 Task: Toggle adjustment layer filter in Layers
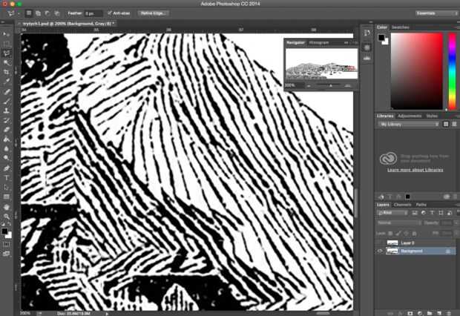(424, 213)
